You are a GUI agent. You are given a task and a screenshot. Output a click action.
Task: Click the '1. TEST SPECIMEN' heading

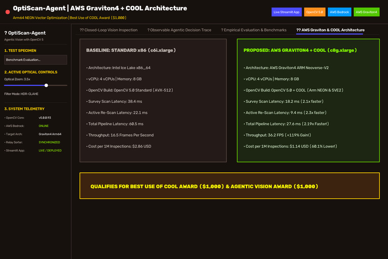click(20, 51)
